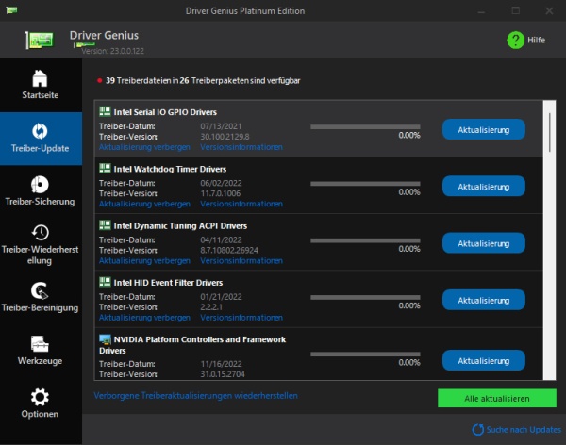Open Treiber-Wiederherstellung restore icon
This screenshot has width=566, height=445.
40,233
